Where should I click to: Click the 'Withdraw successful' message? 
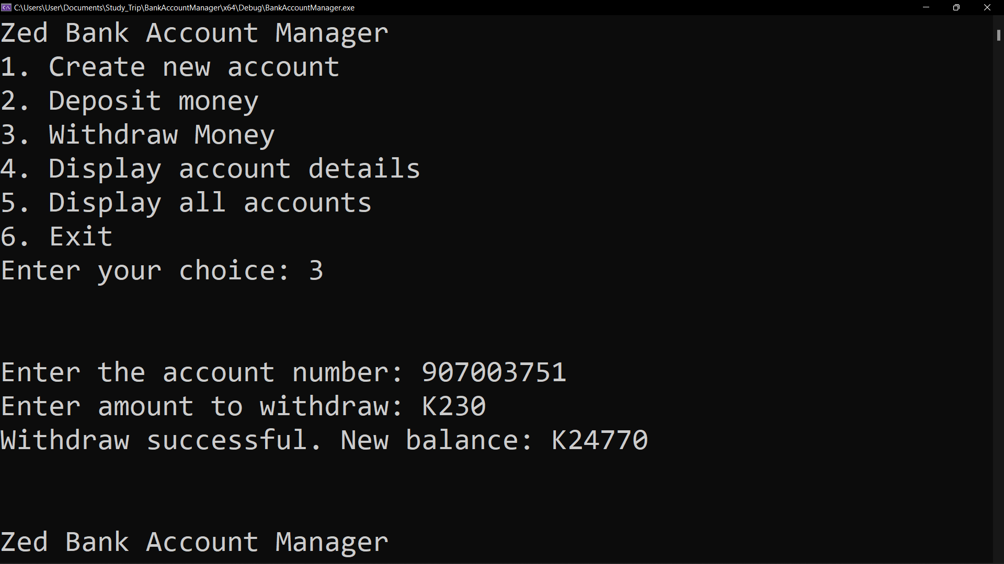pos(161,440)
